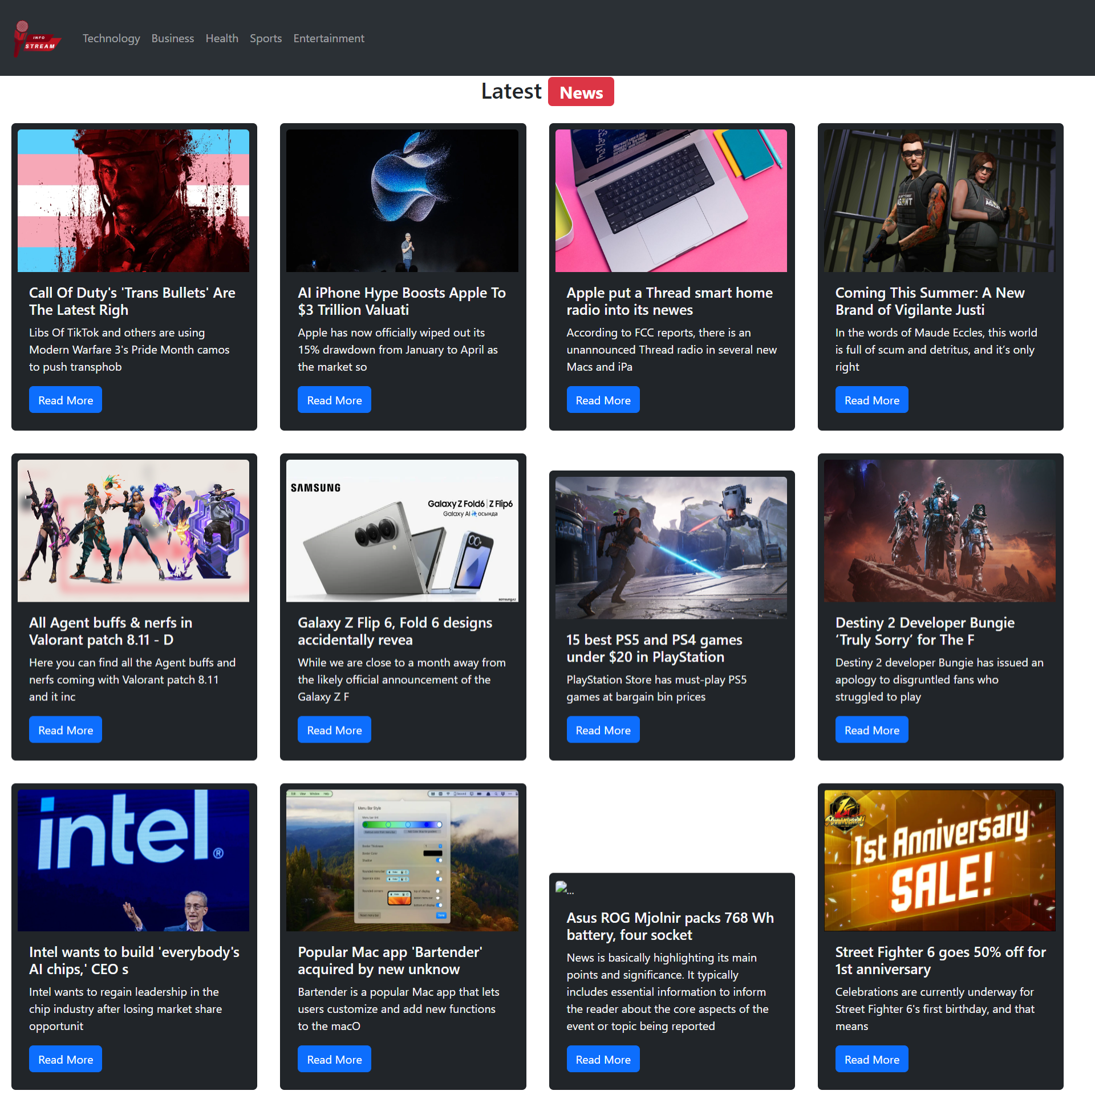Click the title 'Asus ROG Mjolnir packs 768 Wh battery'
This screenshot has width=1095, height=1111.
pyautogui.click(x=670, y=926)
